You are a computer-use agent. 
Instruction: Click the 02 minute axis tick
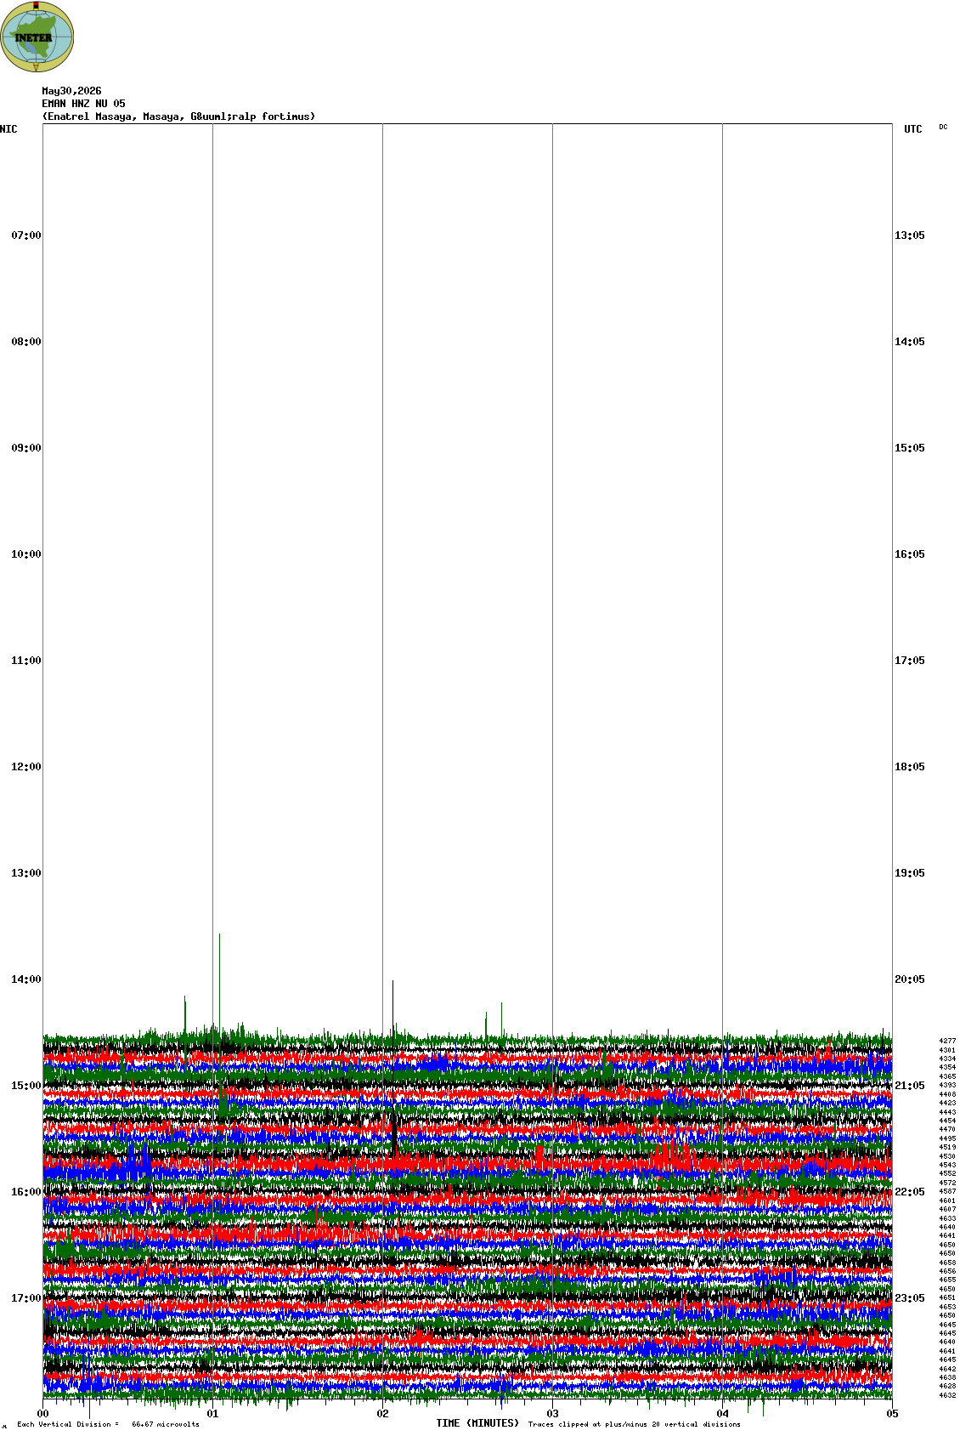tap(383, 1414)
